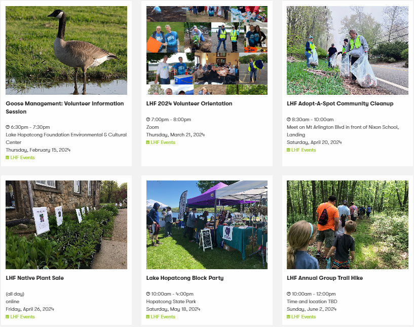
Task: Click the clock icon beside 10:00am - 4:00pm
Action: click(x=148, y=294)
